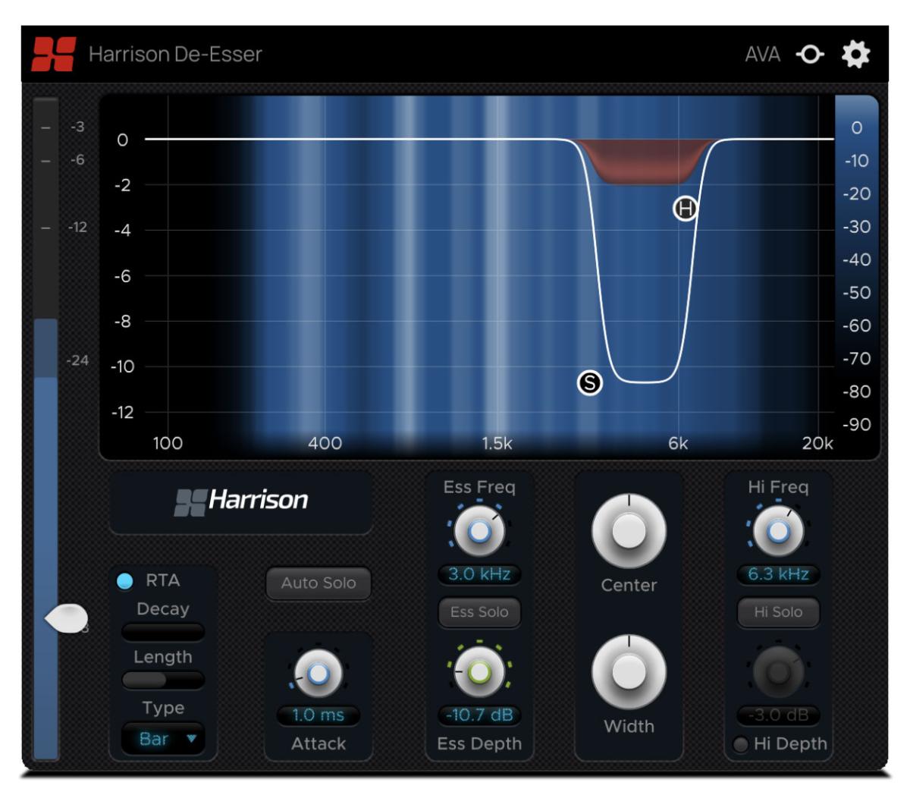Click the 1.0 ms Attack value
Image resolution: width=910 pixels, height=792 pixels.
[318, 715]
